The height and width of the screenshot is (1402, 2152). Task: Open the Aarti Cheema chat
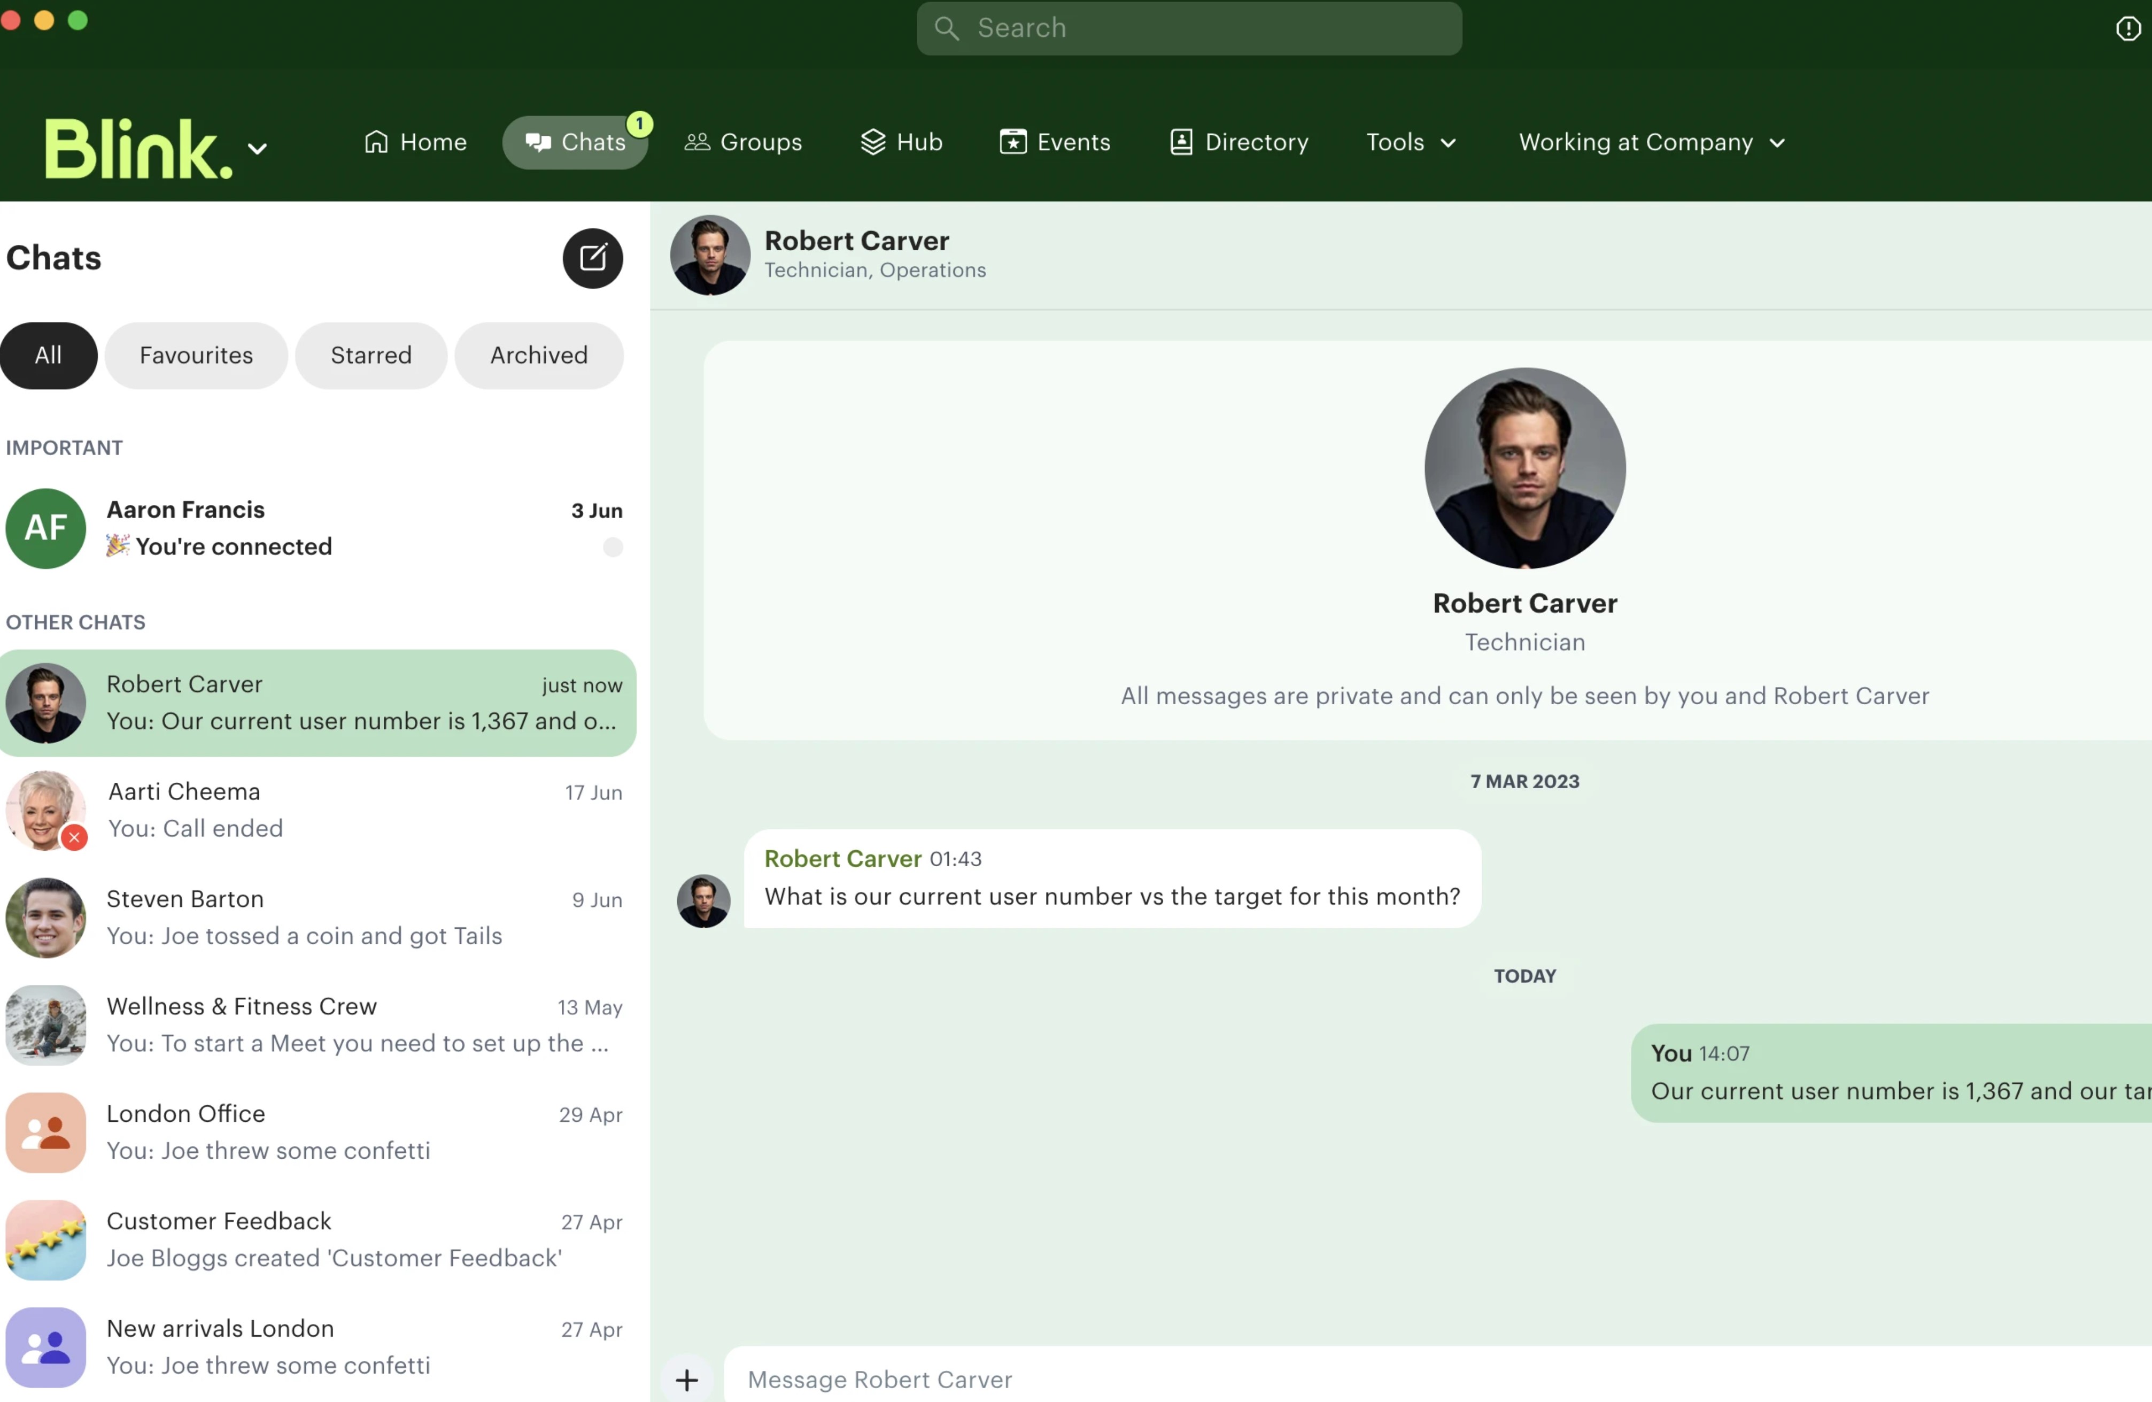tap(318, 810)
